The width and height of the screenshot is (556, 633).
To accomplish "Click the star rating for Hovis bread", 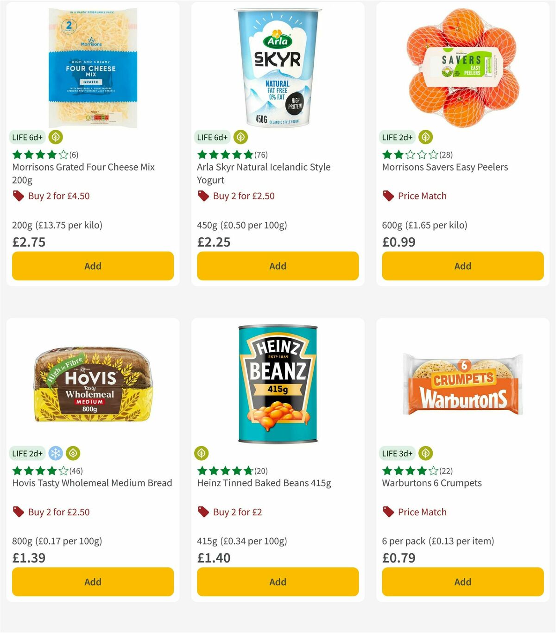I will [x=37, y=471].
